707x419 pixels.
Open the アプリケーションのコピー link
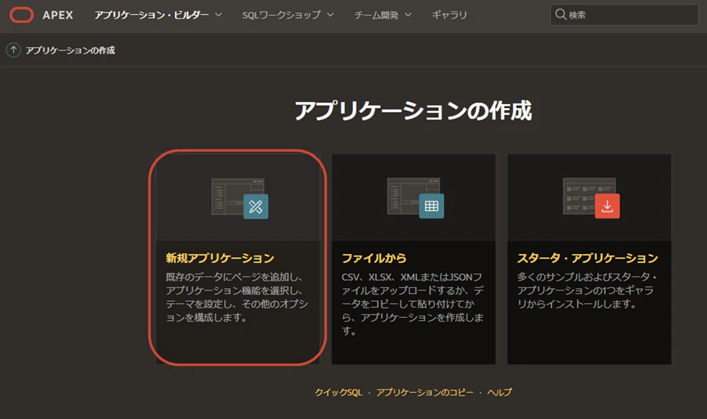tap(424, 393)
